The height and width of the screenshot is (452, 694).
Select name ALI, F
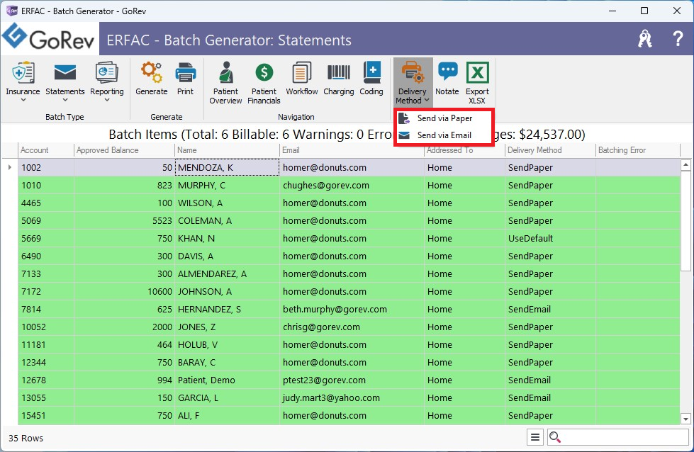(188, 415)
